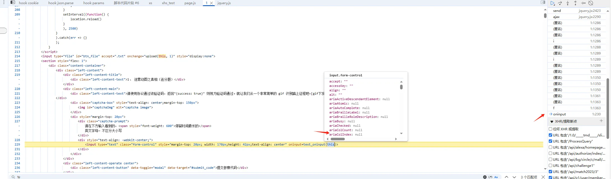Step over the next function call
The width and height of the screenshot is (611, 179).
click(x=560, y=3)
